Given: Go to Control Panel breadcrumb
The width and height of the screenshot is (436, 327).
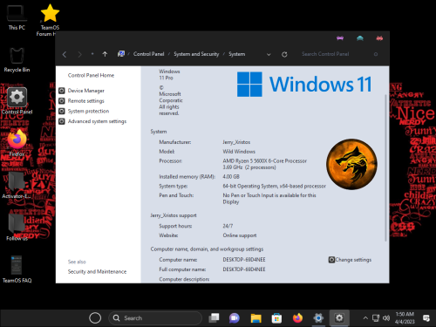Looking at the screenshot, I should pyautogui.click(x=148, y=54).
